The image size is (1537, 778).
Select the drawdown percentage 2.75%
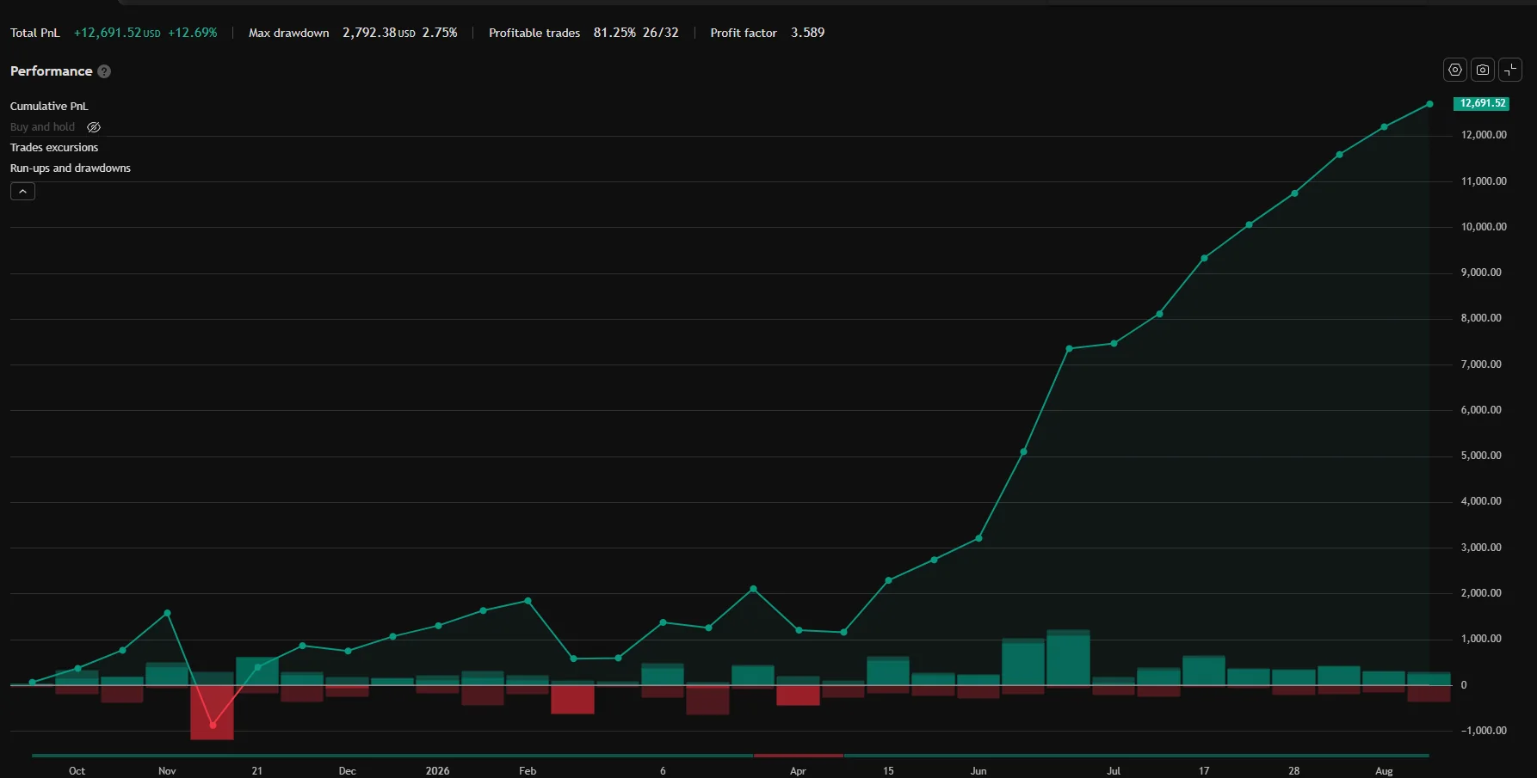click(440, 33)
